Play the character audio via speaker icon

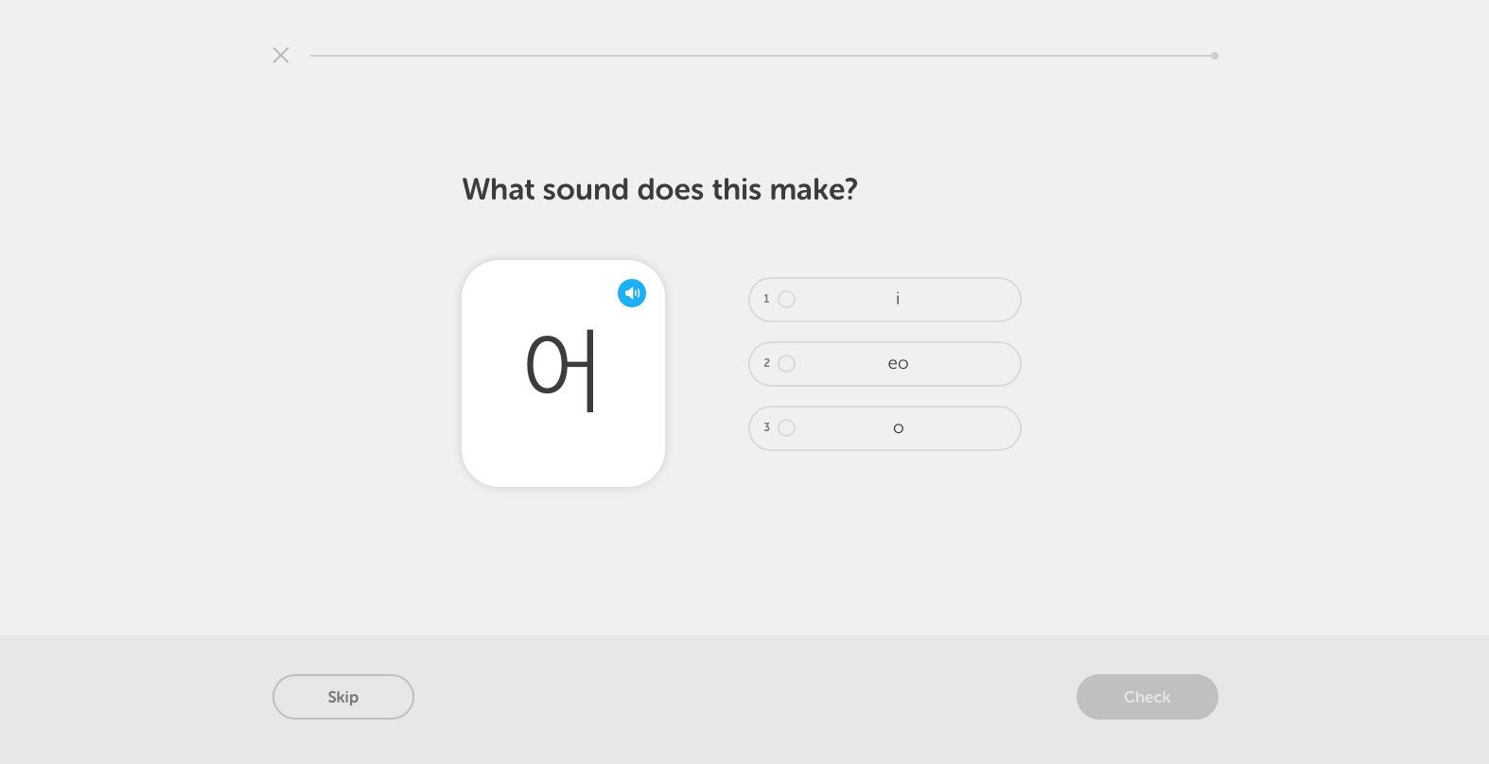[632, 293]
